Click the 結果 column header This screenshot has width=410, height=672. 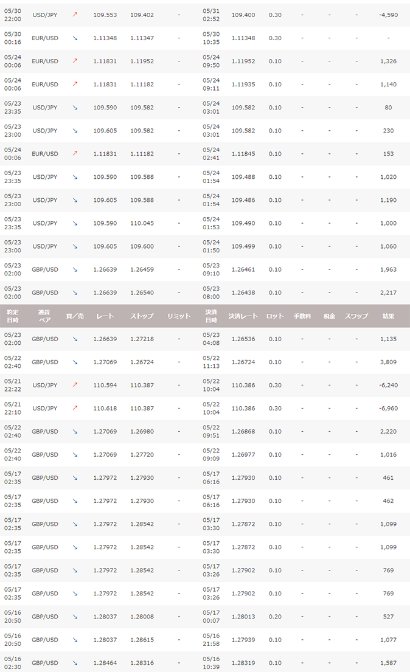(x=388, y=316)
